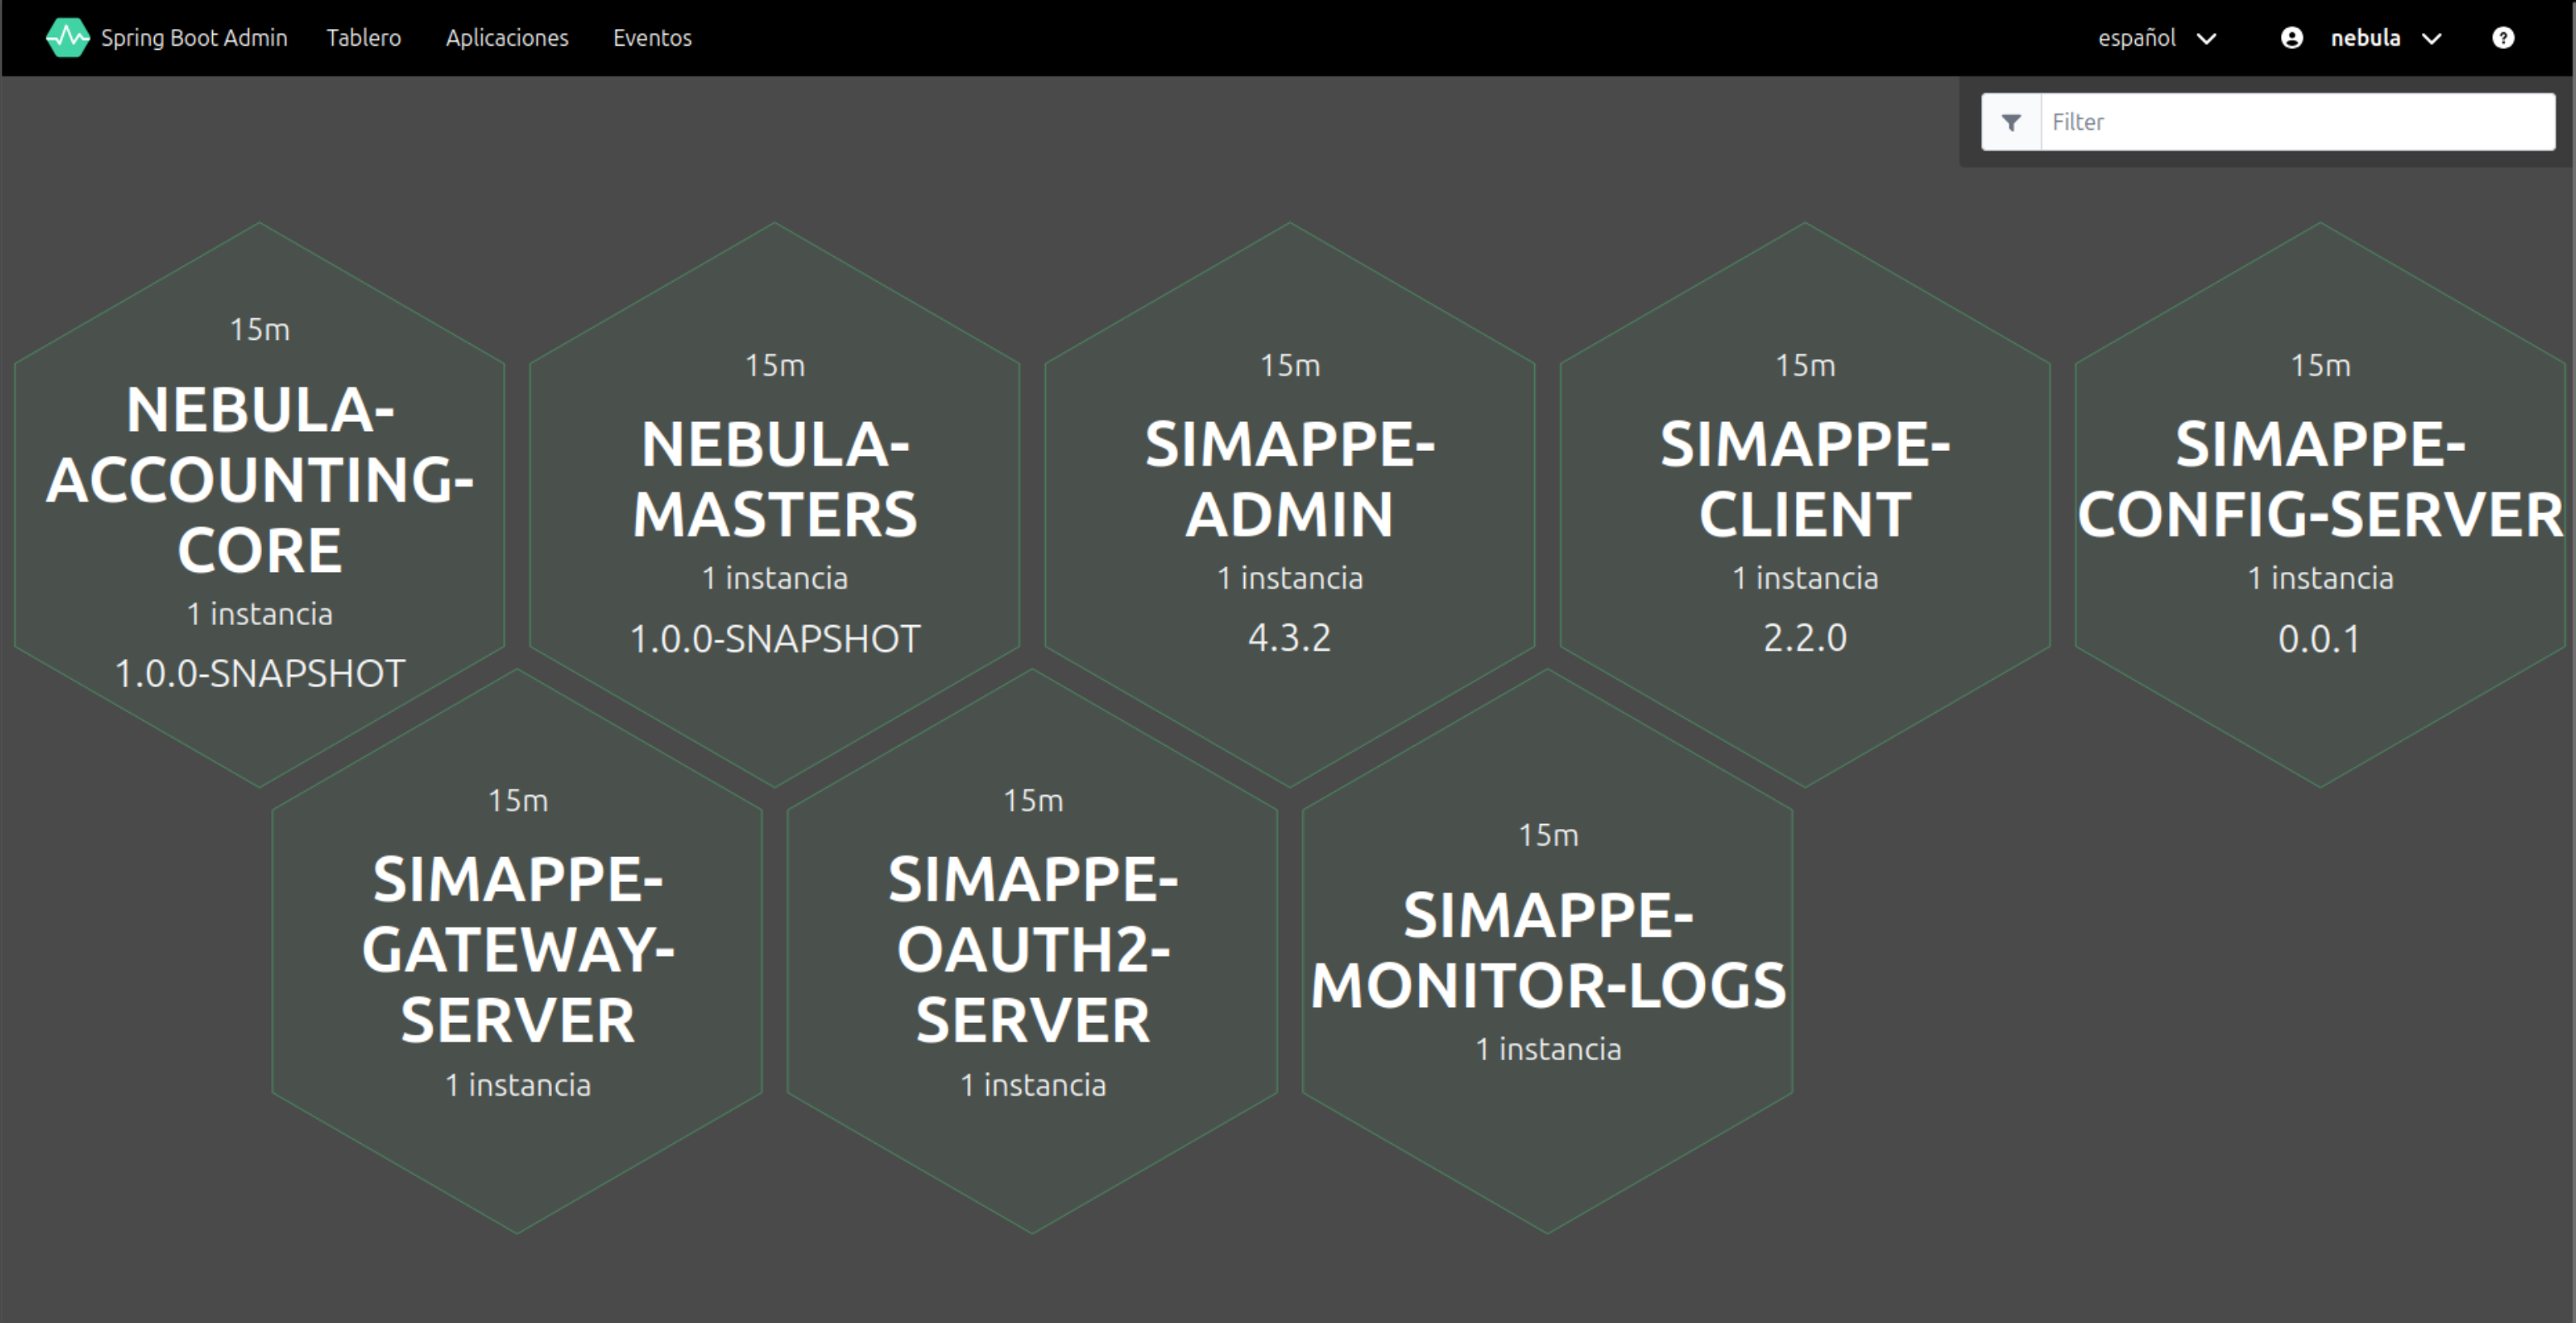Click 1.0.0-SNAPSHOT under NEBULA-MASTERS
This screenshot has height=1323, width=2576.
775,639
